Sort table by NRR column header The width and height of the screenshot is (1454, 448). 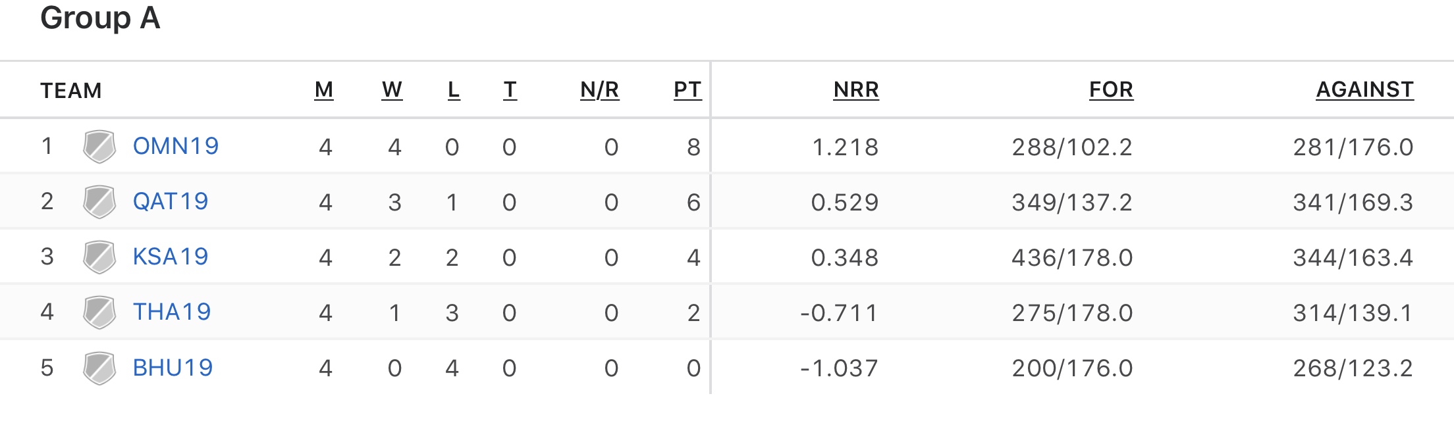click(856, 89)
